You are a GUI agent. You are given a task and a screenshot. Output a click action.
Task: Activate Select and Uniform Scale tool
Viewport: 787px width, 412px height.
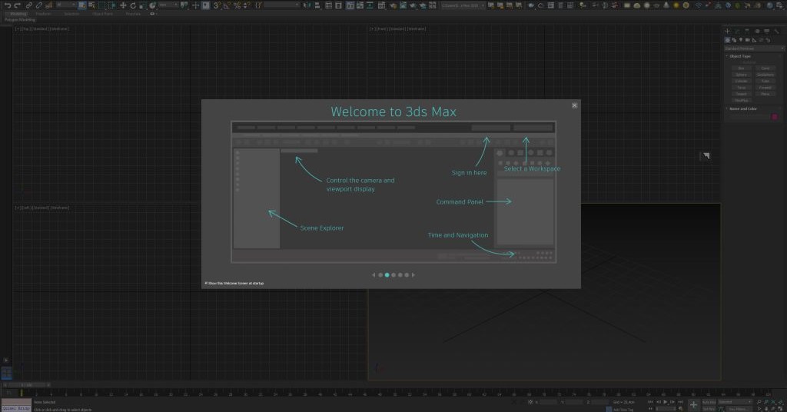(142, 5)
